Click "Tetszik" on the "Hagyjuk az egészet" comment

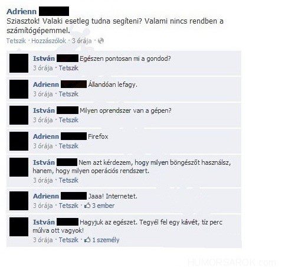click(68, 240)
